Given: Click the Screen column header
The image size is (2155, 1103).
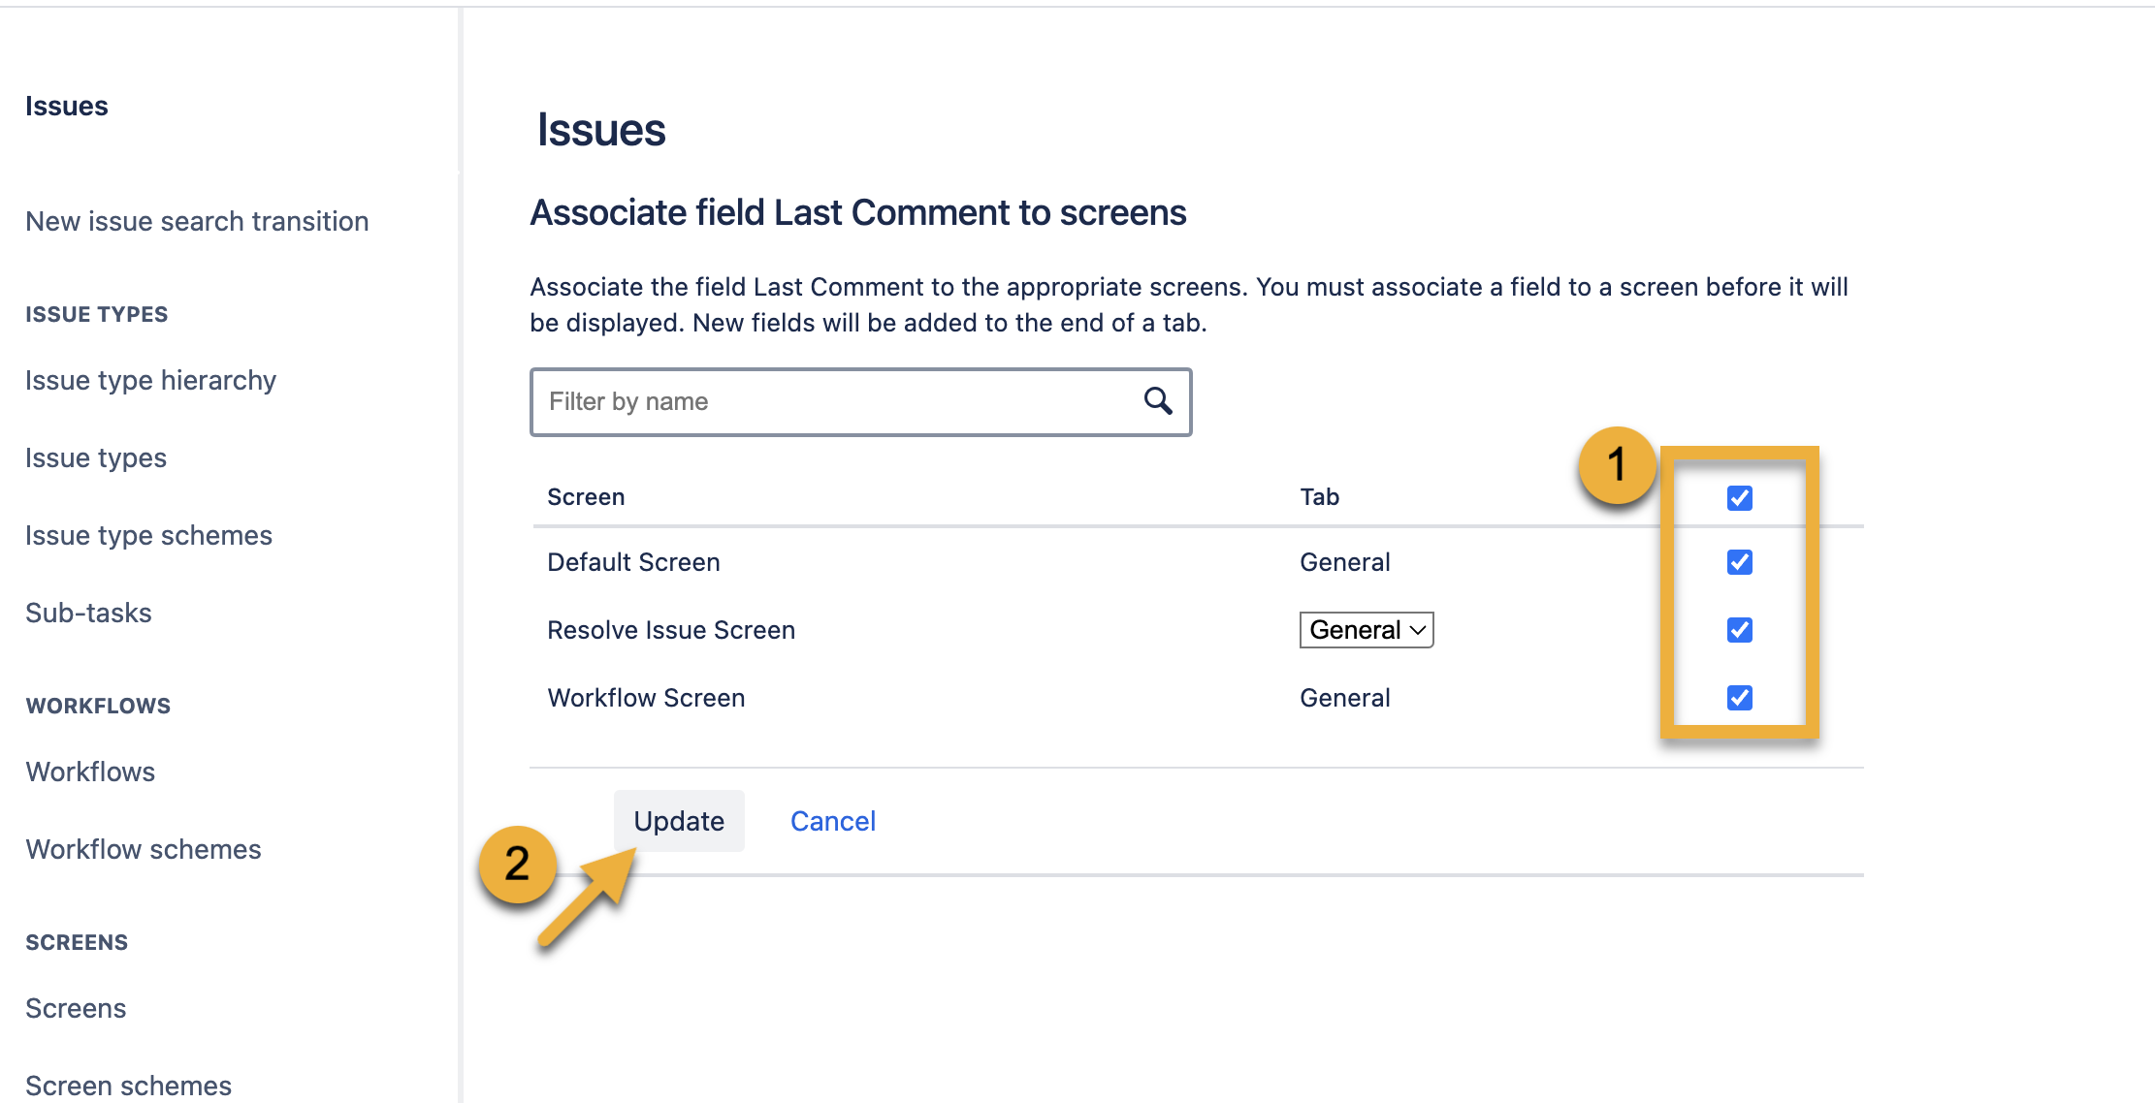Looking at the screenshot, I should (586, 496).
